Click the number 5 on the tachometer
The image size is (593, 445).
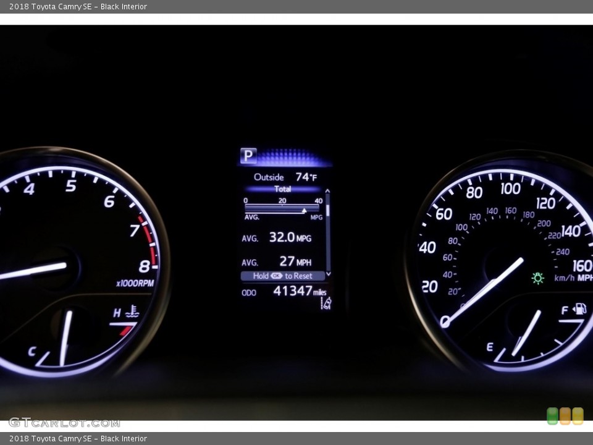click(71, 185)
